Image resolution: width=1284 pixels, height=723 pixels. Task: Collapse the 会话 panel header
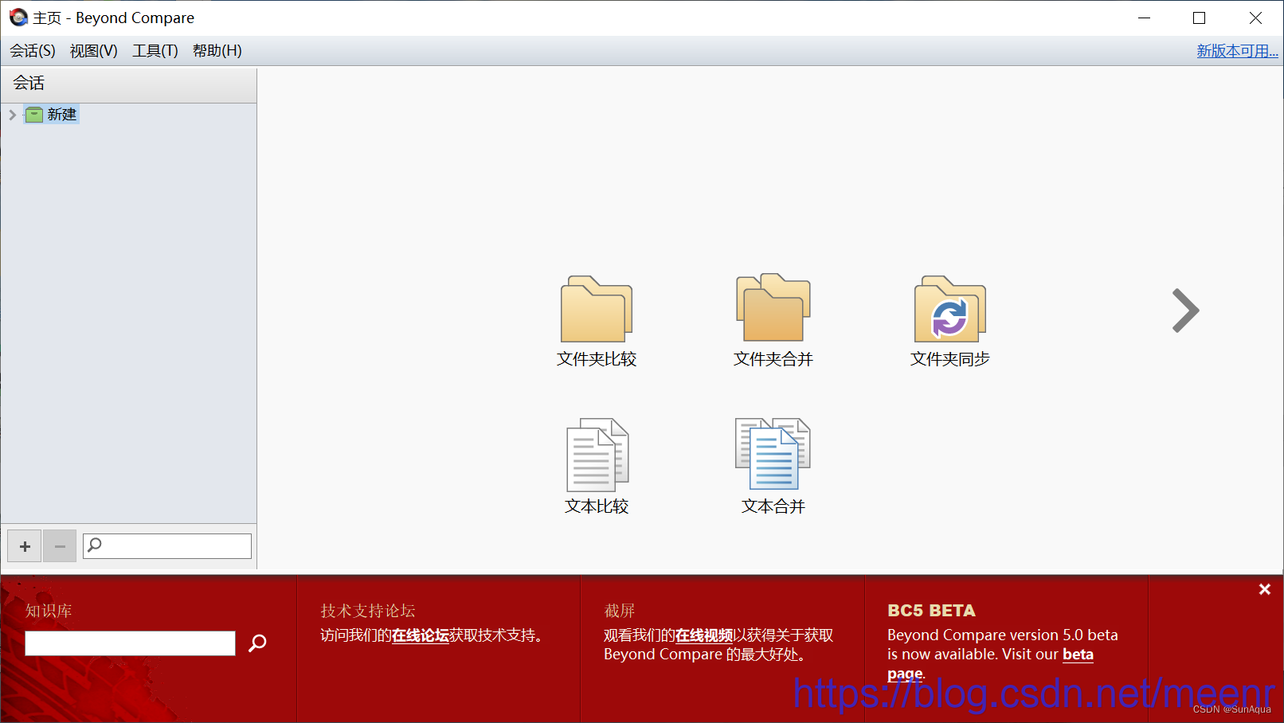[29, 83]
